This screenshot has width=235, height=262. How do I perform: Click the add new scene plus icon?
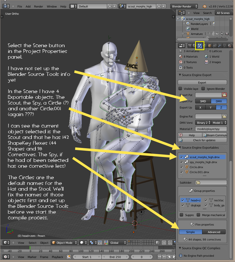point(159,6)
